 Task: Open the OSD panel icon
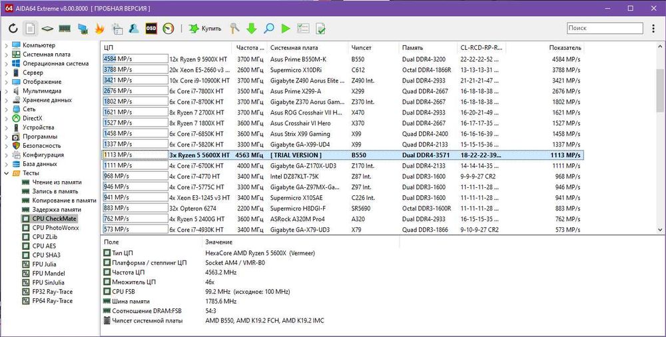151,29
